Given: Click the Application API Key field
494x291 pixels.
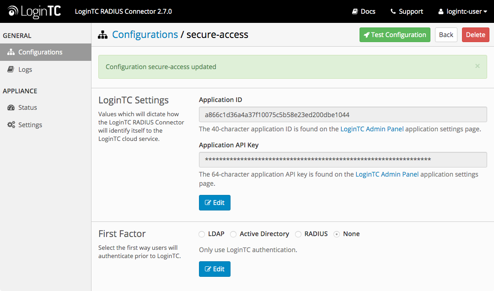Looking at the screenshot, I should (343, 160).
